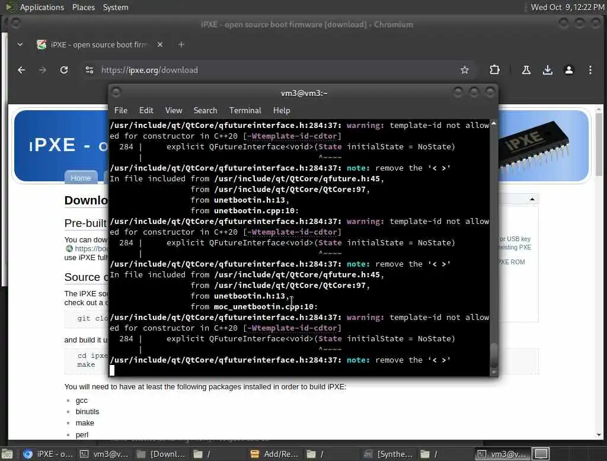
Task: Expand the tab search dropdown arrow
Action: pos(20,44)
